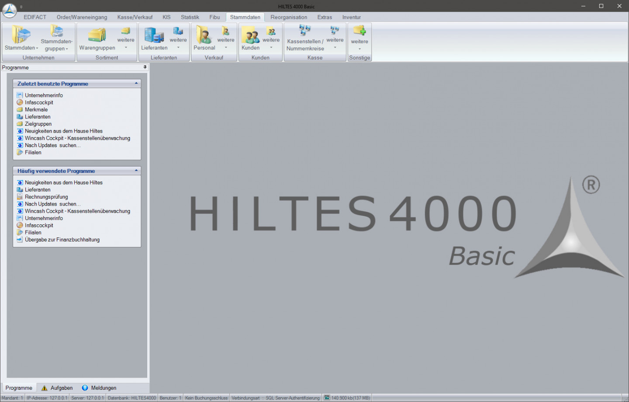Open weitere dropdown in Verkauf group
Screen dimensions: 629x402
(x=226, y=38)
